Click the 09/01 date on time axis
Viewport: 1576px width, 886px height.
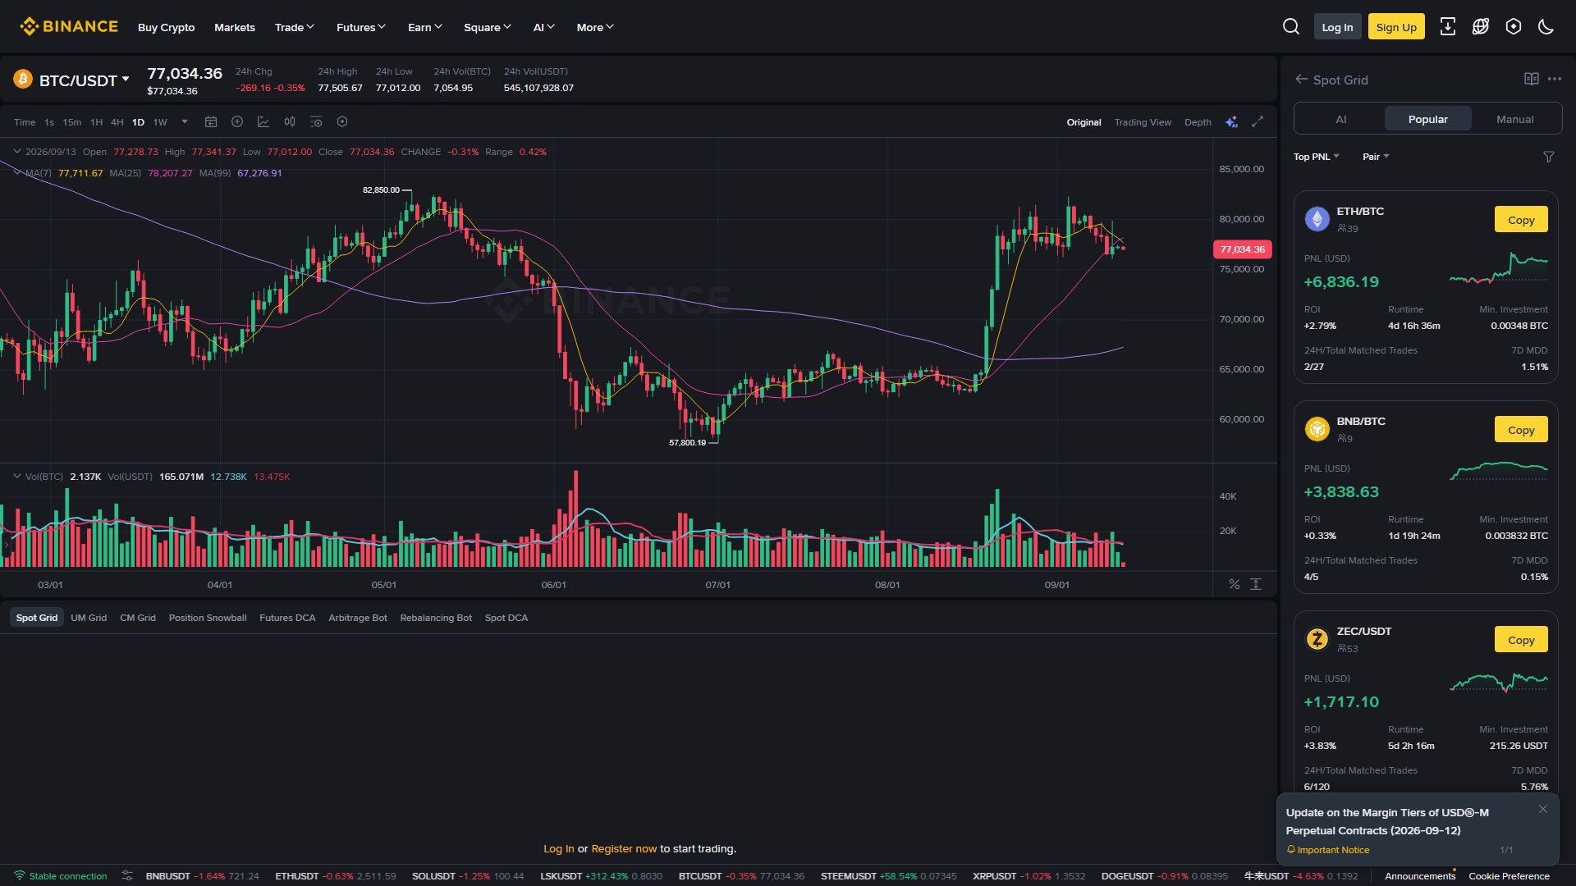(1056, 585)
